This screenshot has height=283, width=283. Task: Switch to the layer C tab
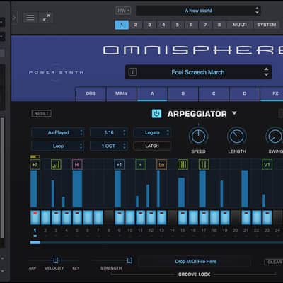[214, 93]
